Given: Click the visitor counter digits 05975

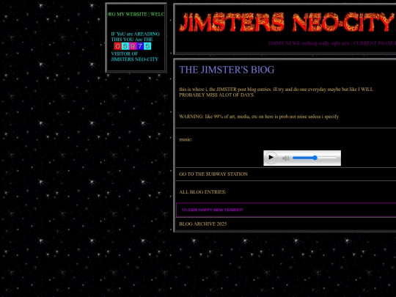Looking at the screenshot, I should coord(133,46).
